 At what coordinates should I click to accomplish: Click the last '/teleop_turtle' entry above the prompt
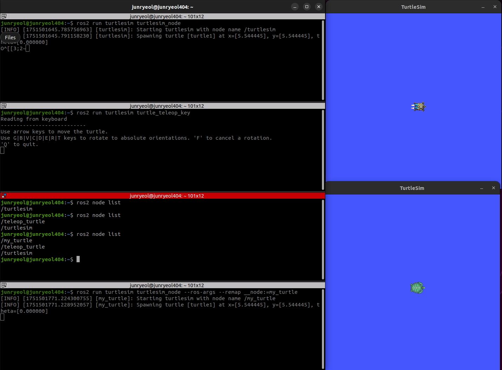click(23, 247)
